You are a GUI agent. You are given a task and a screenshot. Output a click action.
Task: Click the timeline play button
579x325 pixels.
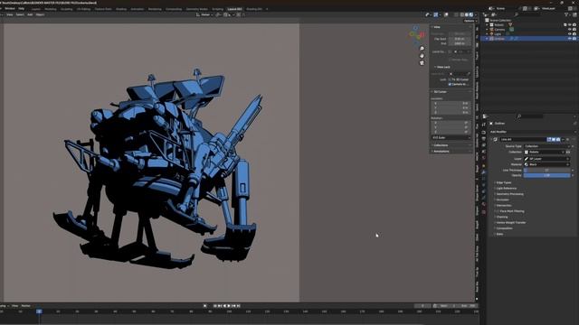[x=229, y=306]
